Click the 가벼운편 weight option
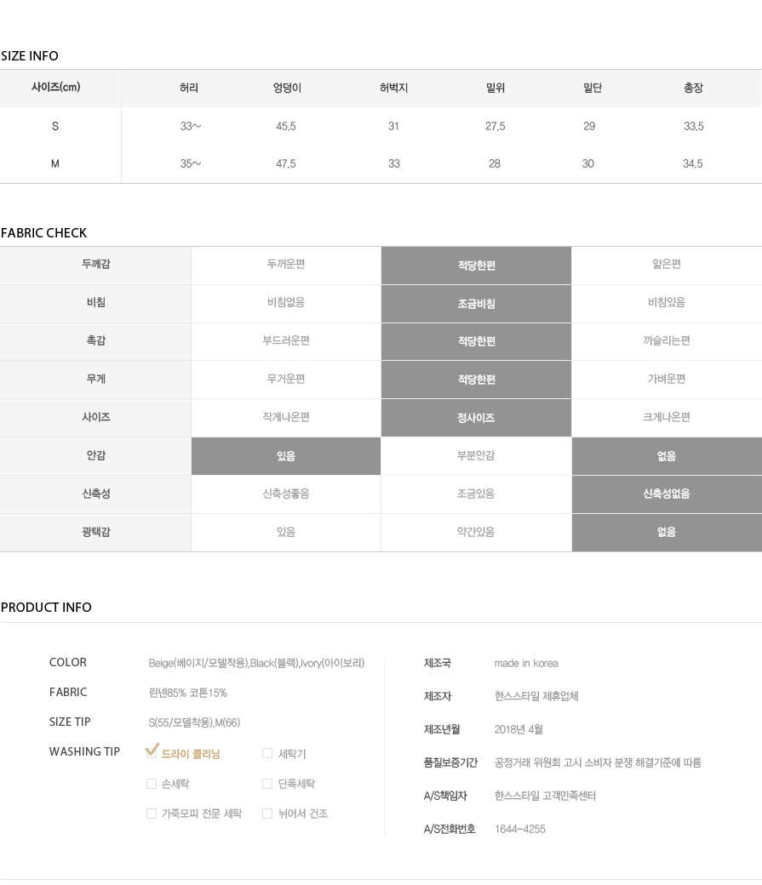The width and height of the screenshot is (762, 885). click(x=667, y=379)
